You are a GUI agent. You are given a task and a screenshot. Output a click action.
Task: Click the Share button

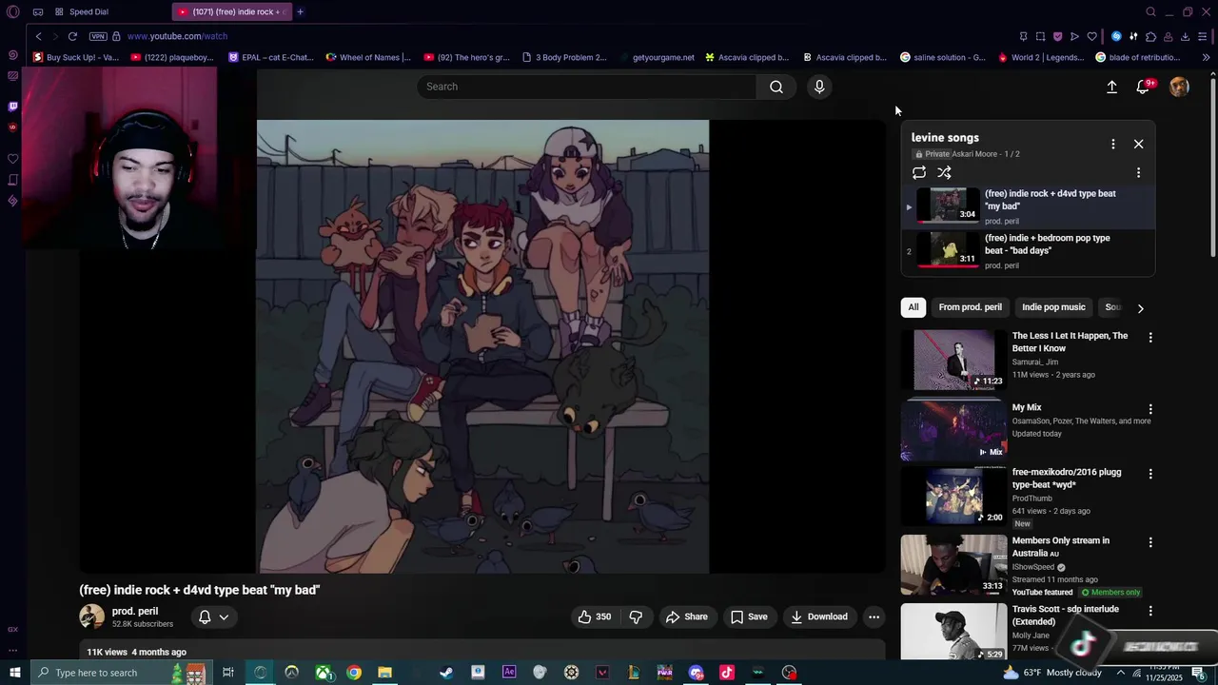687,616
